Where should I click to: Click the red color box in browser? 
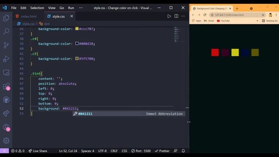[x=215, y=52]
